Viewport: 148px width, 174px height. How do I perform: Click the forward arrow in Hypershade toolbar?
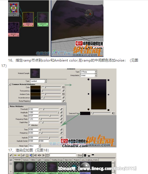19,155
